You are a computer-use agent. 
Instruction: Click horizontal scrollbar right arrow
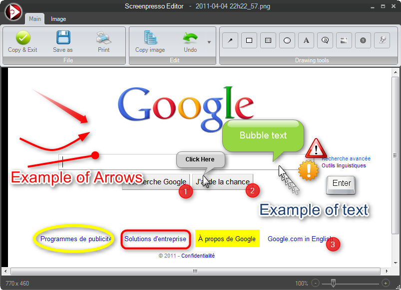(x=387, y=271)
